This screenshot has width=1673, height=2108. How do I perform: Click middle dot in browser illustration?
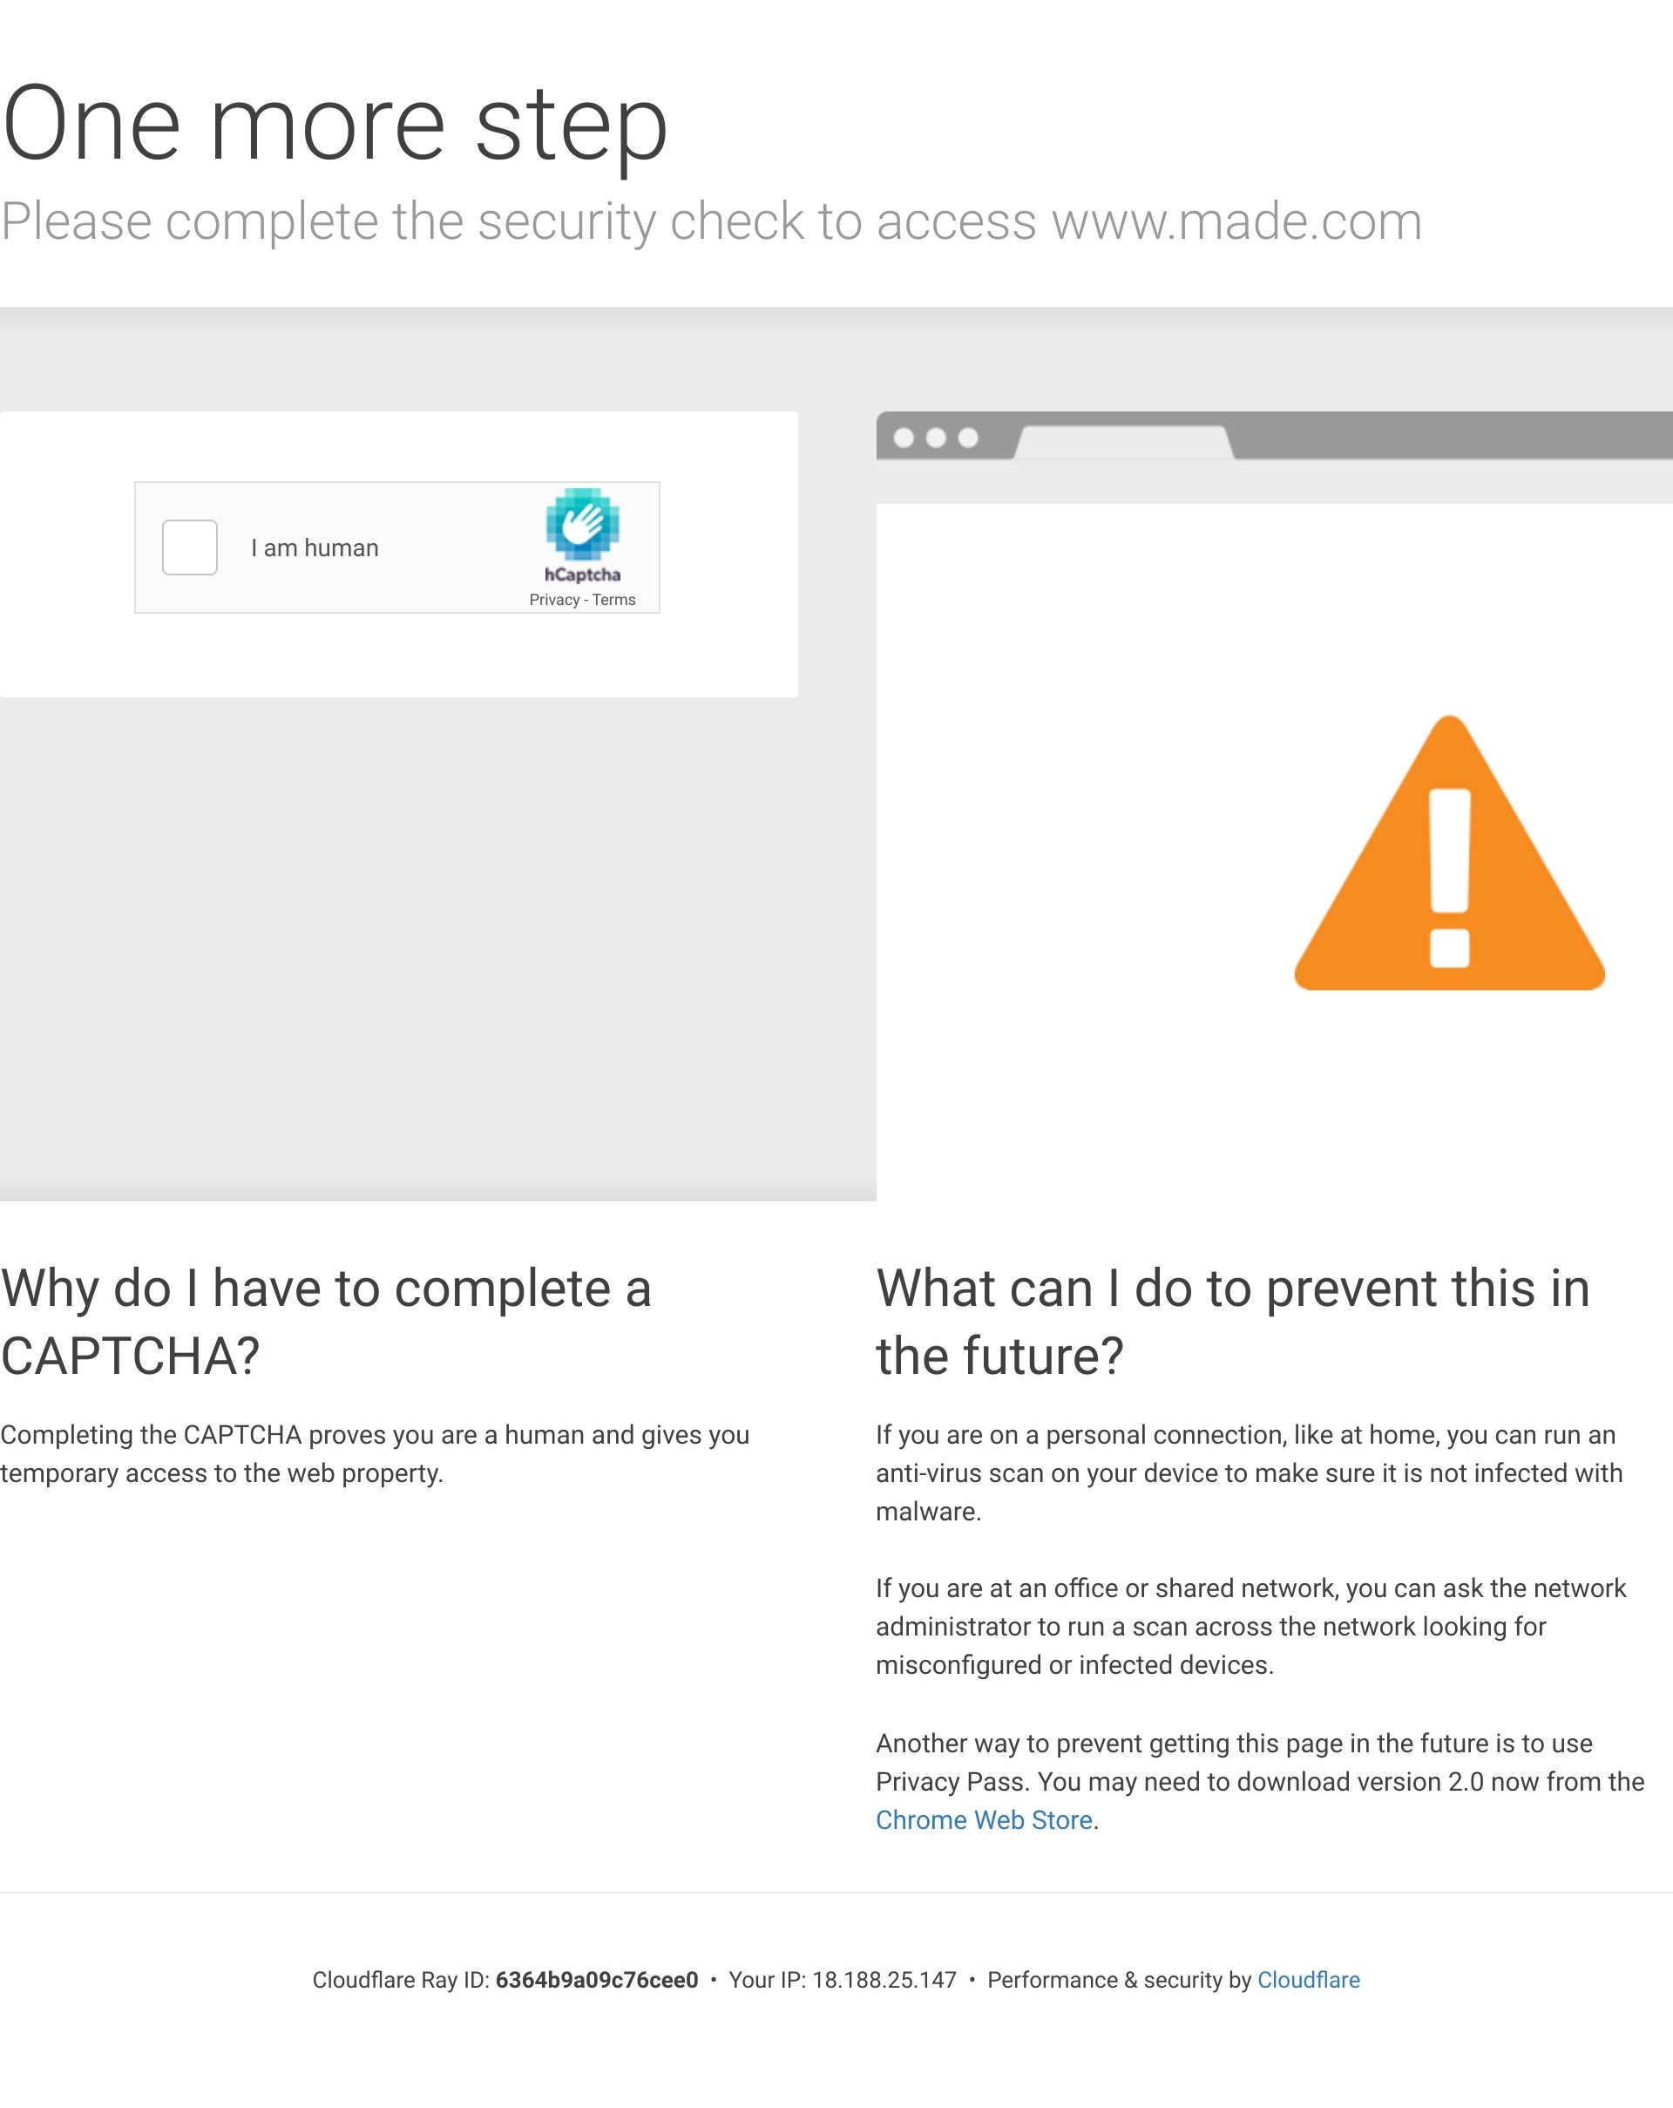click(x=936, y=438)
